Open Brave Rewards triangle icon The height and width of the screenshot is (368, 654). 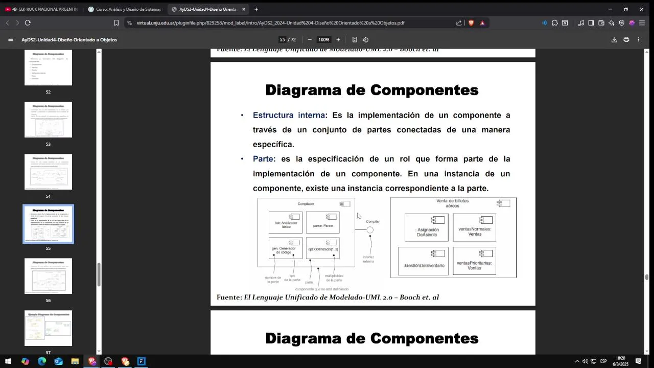pyautogui.click(x=482, y=22)
